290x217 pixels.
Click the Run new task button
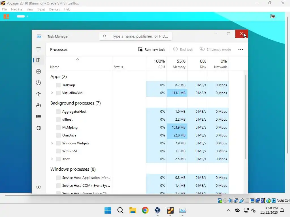click(x=152, y=49)
